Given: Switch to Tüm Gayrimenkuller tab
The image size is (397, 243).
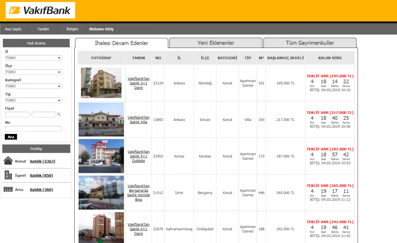Looking at the screenshot, I should 310,43.
